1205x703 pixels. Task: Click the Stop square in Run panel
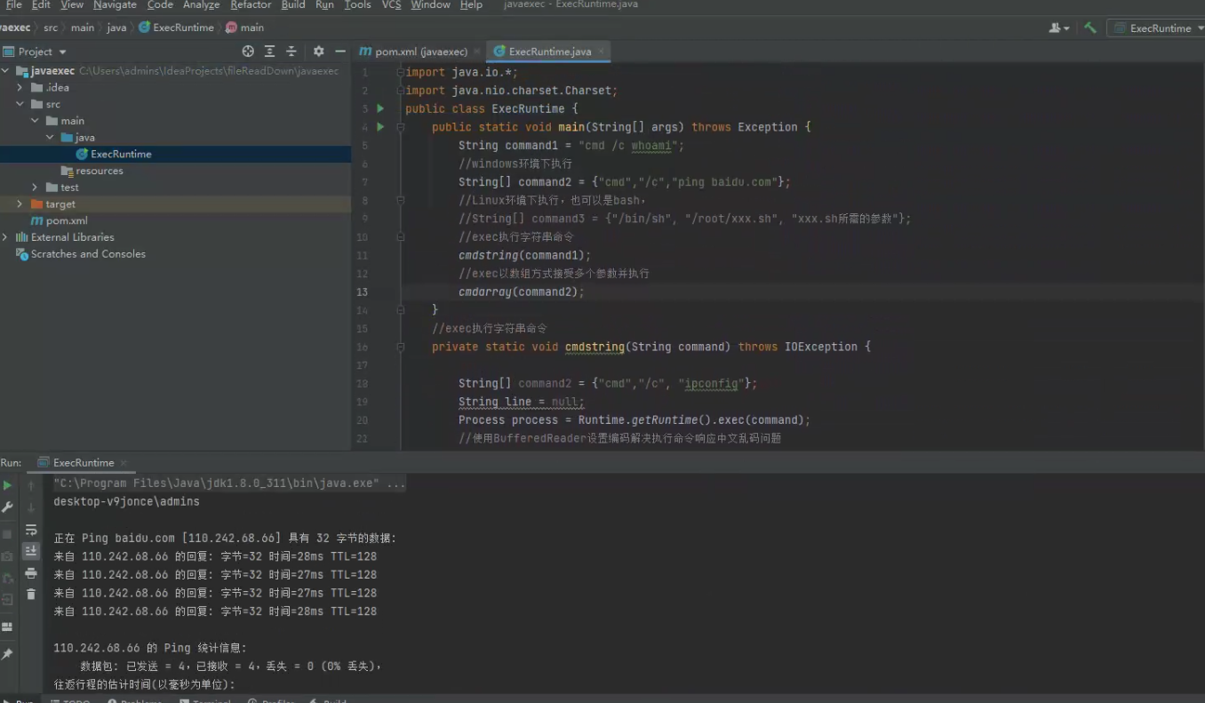point(7,534)
